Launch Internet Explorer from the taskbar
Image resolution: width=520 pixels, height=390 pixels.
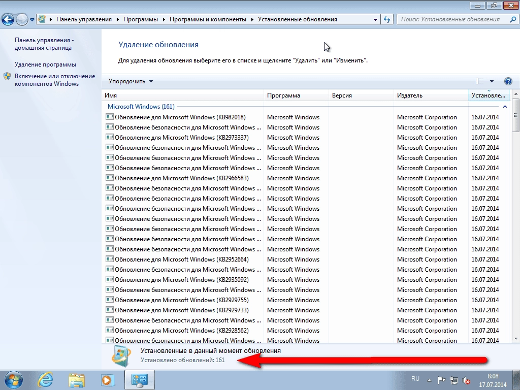point(45,380)
